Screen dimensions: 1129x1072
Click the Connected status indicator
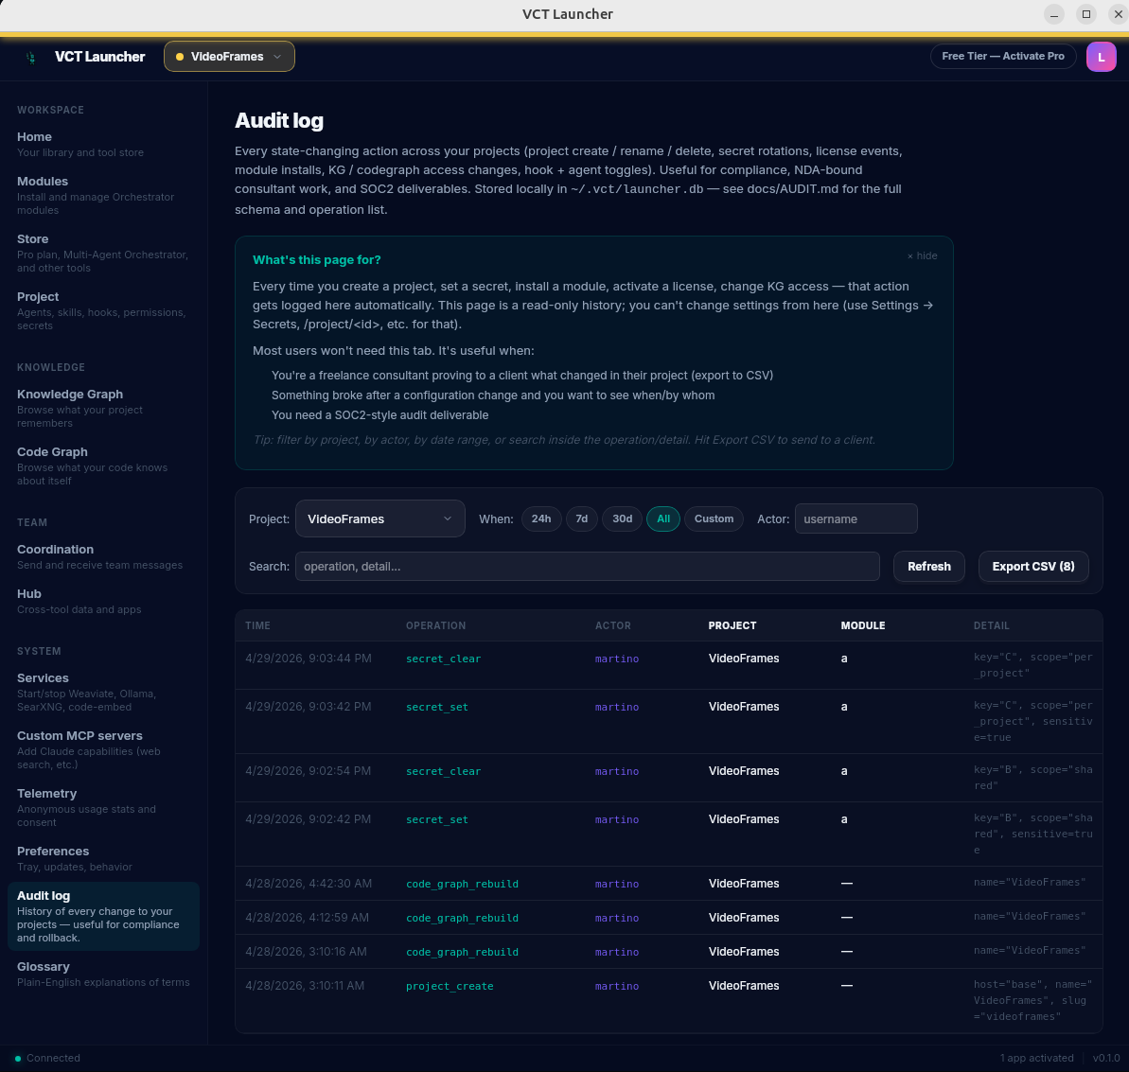point(47,1058)
